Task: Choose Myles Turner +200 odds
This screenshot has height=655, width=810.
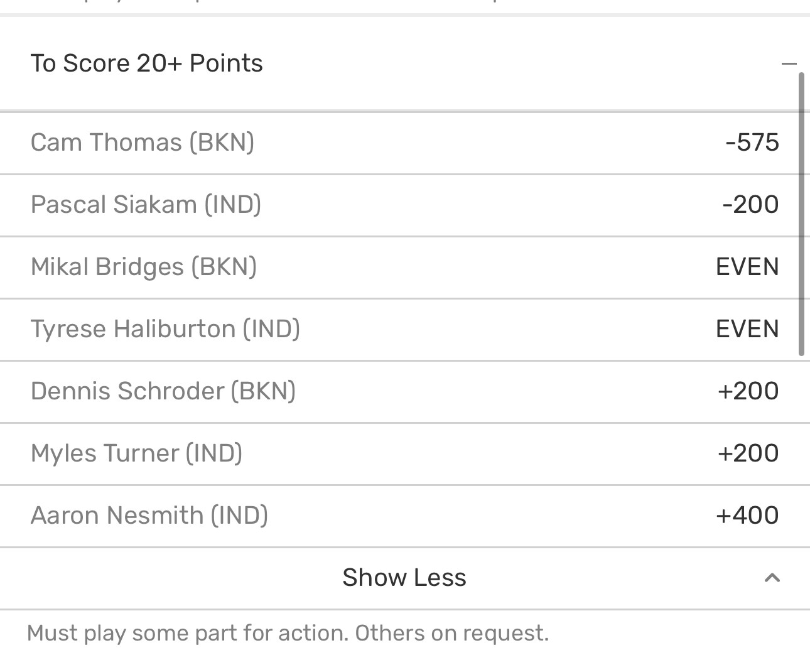Action: pyautogui.click(x=748, y=453)
